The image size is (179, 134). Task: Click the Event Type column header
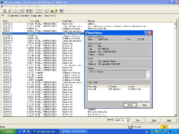pos(67,21)
